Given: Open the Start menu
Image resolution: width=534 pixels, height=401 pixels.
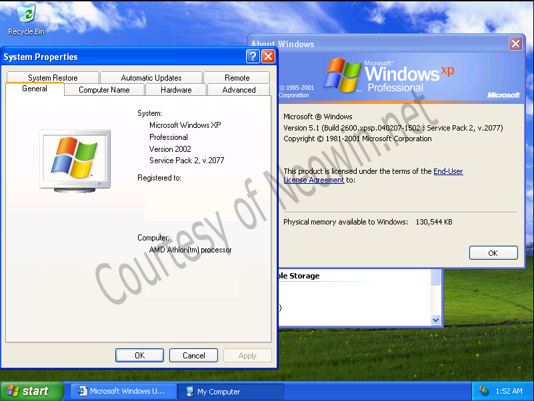Looking at the screenshot, I should click(x=31, y=391).
